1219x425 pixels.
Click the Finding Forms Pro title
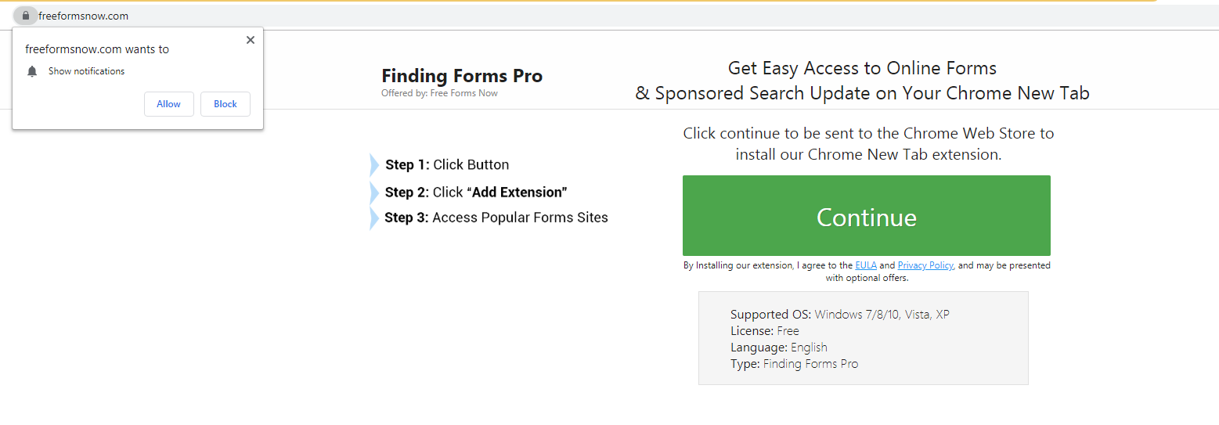click(462, 76)
